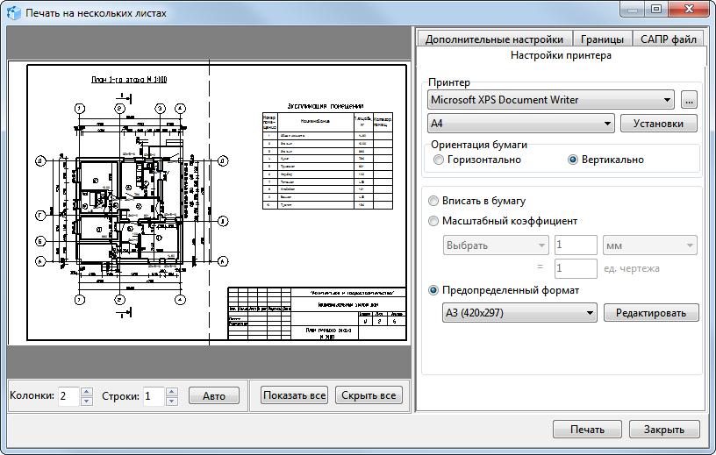The width and height of the screenshot is (716, 455).
Task: Select the Предопределенный формат option
Action: [x=433, y=290]
